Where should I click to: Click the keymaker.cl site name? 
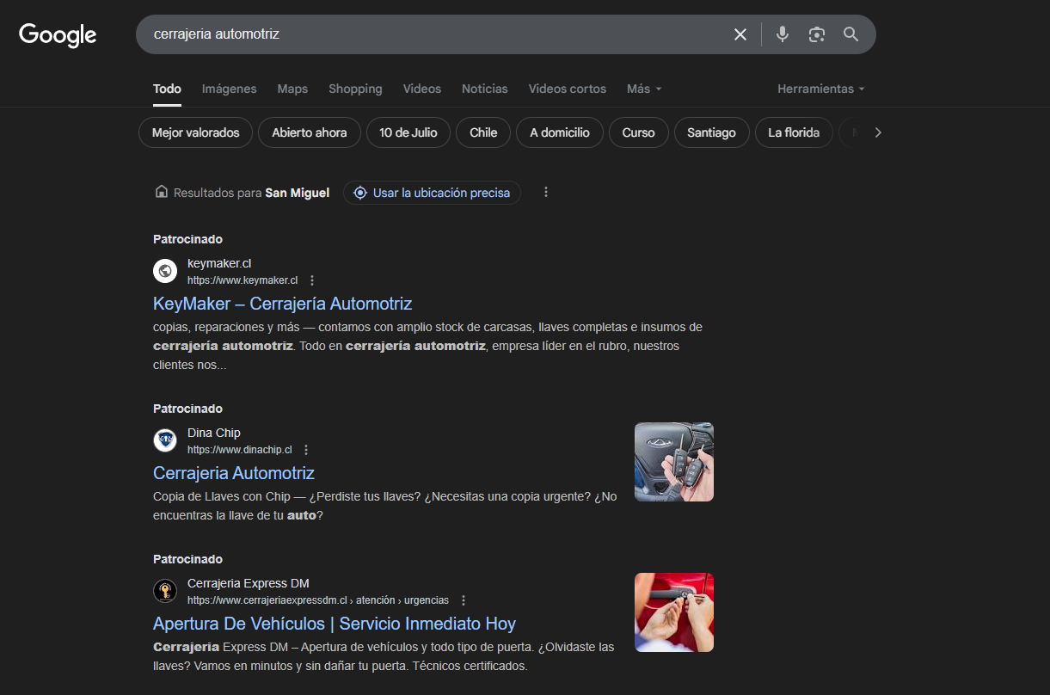pos(219,263)
